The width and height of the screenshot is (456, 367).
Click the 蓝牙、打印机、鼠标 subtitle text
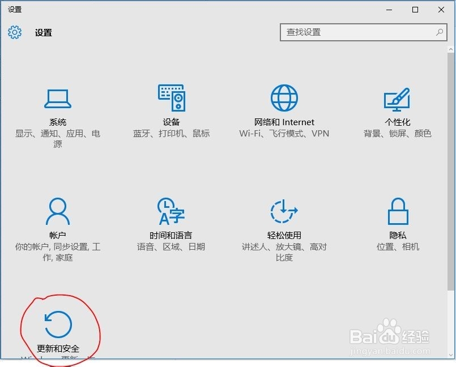(x=171, y=134)
